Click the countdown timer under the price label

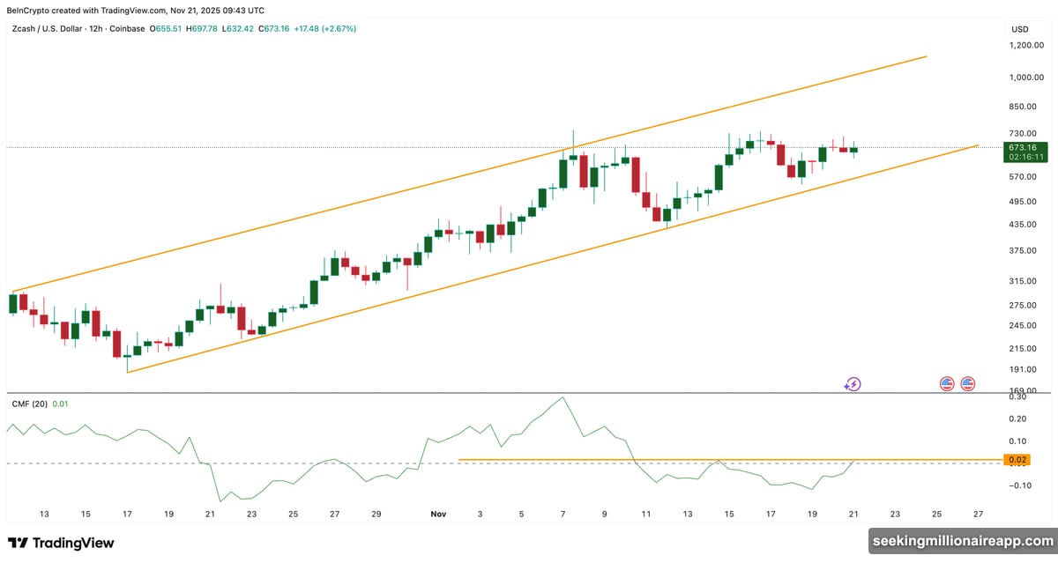(1025, 156)
